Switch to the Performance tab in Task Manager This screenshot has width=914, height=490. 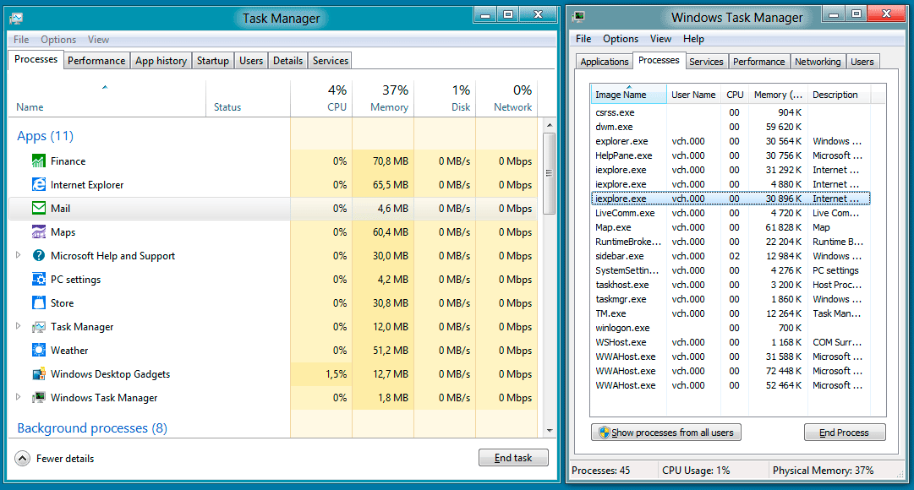[96, 61]
